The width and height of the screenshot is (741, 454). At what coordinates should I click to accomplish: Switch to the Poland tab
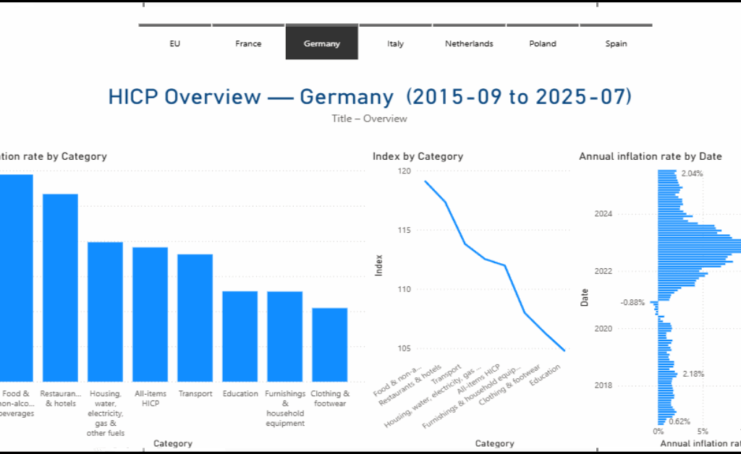coord(543,43)
